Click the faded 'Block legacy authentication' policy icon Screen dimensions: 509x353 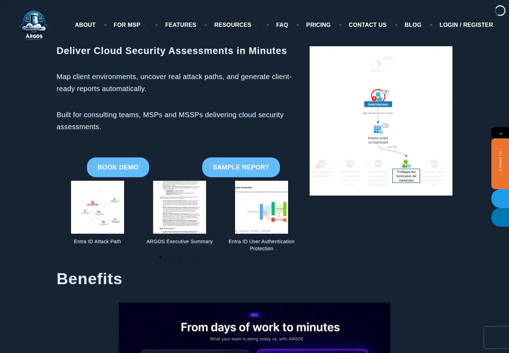(321, 164)
